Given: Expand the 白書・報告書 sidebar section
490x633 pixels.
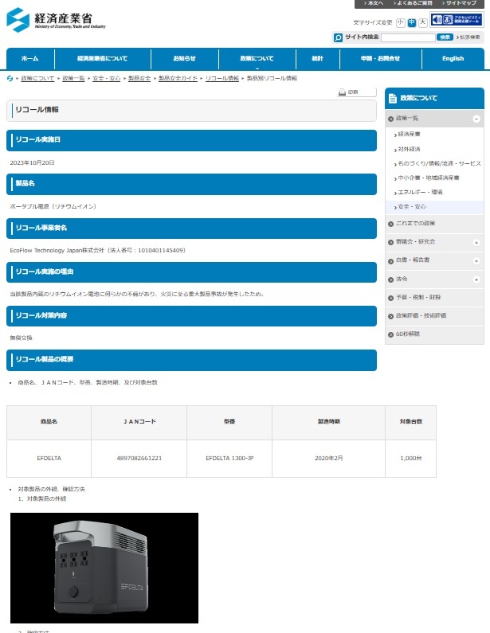Looking at the screenshot, I should [x=476, y=261].
